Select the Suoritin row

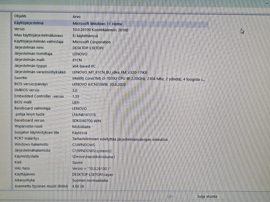point(21,78)
